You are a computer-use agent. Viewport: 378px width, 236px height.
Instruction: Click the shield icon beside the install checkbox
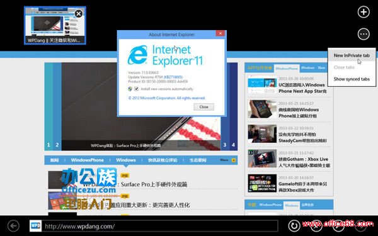(x=130, y=89)
